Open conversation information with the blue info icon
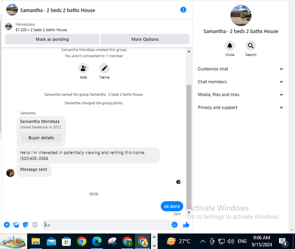Viewport: 295px width, 249px height. [183, 9]
